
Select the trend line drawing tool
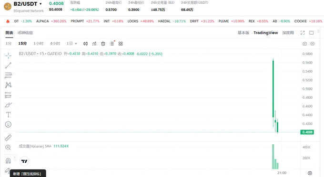click(x=8, y=65)
